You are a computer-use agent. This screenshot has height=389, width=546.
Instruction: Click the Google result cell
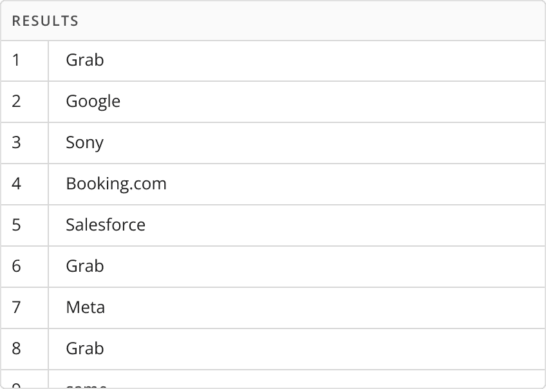pyautogui.click(x=297, y=102)
